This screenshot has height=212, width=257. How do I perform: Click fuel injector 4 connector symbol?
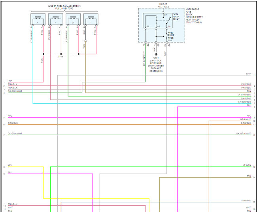[38, 19]
